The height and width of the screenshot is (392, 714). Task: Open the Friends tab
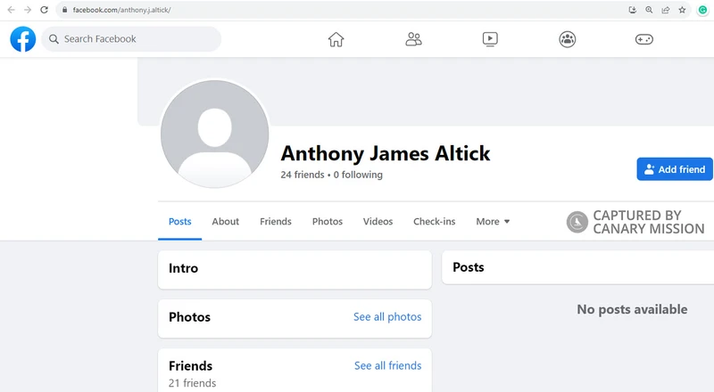[x=276, y=222]
